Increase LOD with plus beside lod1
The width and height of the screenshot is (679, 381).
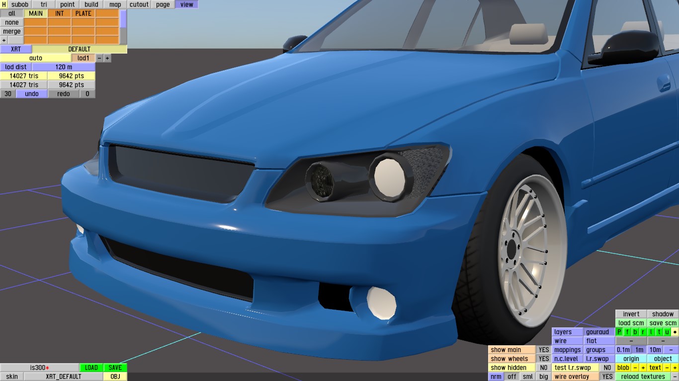pos(107,58)
